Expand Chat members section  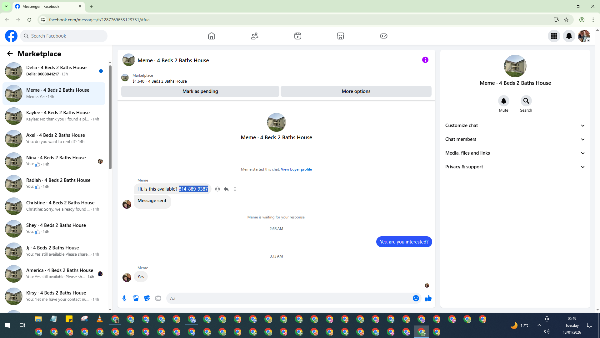(x=515, y=139)
